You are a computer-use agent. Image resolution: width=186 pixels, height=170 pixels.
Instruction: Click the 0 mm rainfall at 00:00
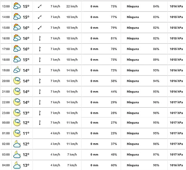(94, 122)
